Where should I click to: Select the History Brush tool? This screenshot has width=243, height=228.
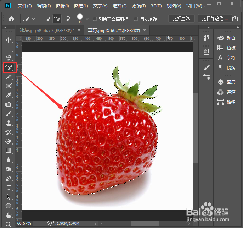click(9, 132)
